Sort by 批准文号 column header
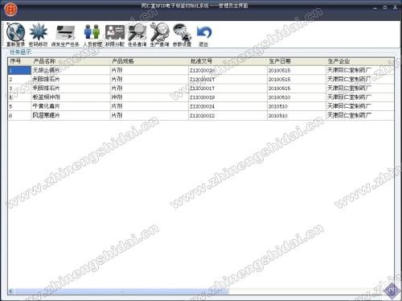Image resolution: width=402 pixels, height=301 pixels. pyautogui.click(x=228, y=61)
